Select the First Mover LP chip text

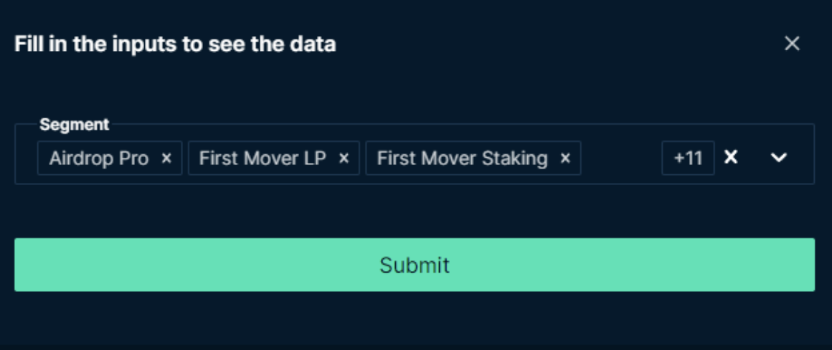coord(263,159)
